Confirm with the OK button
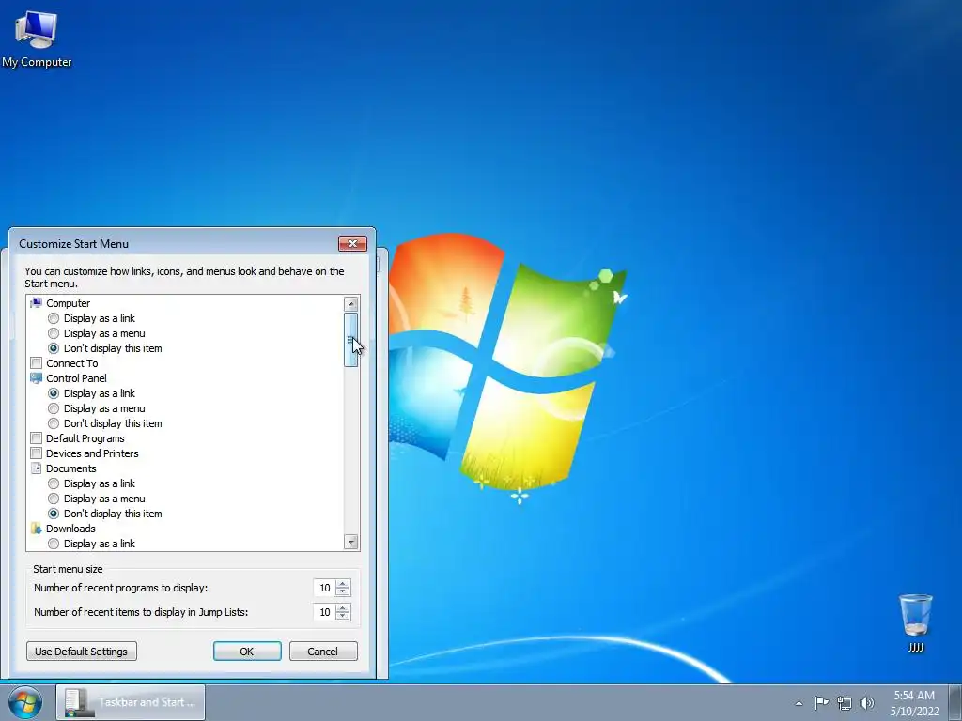Image resolution: width=962 pixels, height=721 pixels. pos(247,652)
